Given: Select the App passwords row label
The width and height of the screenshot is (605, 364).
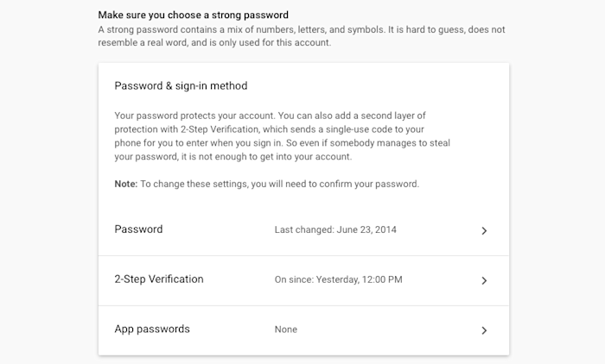Looking at the screenshot, I should [x=152, y=329].
